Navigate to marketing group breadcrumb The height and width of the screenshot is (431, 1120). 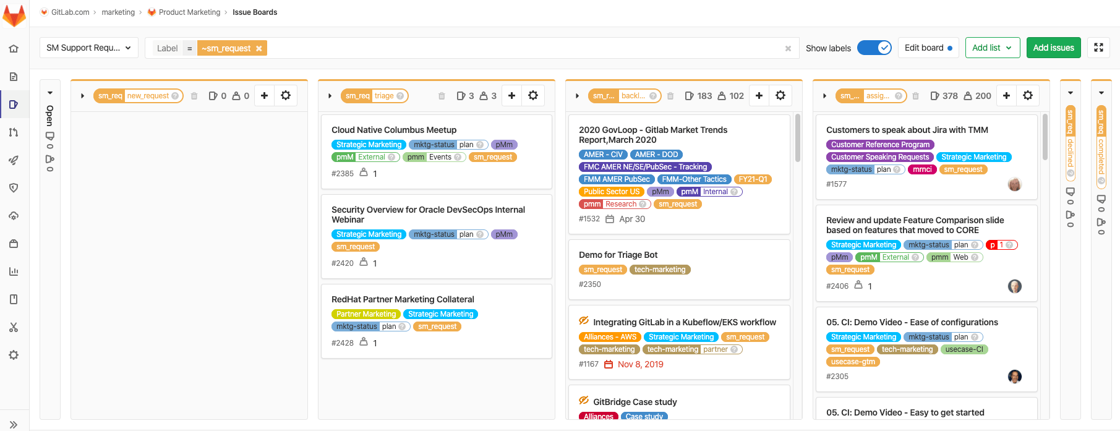[x=118, y=12]
